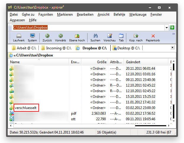Click the Kop. nach copy icon

(x=136, y=38)
